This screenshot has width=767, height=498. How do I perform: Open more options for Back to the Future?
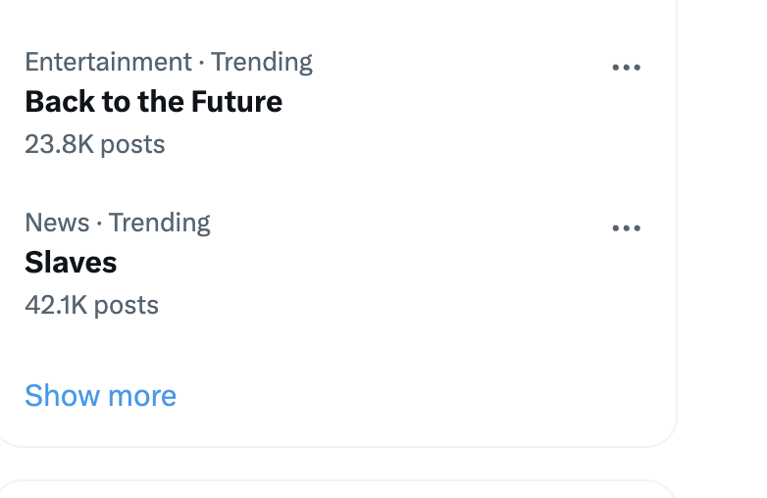[626, 68]
